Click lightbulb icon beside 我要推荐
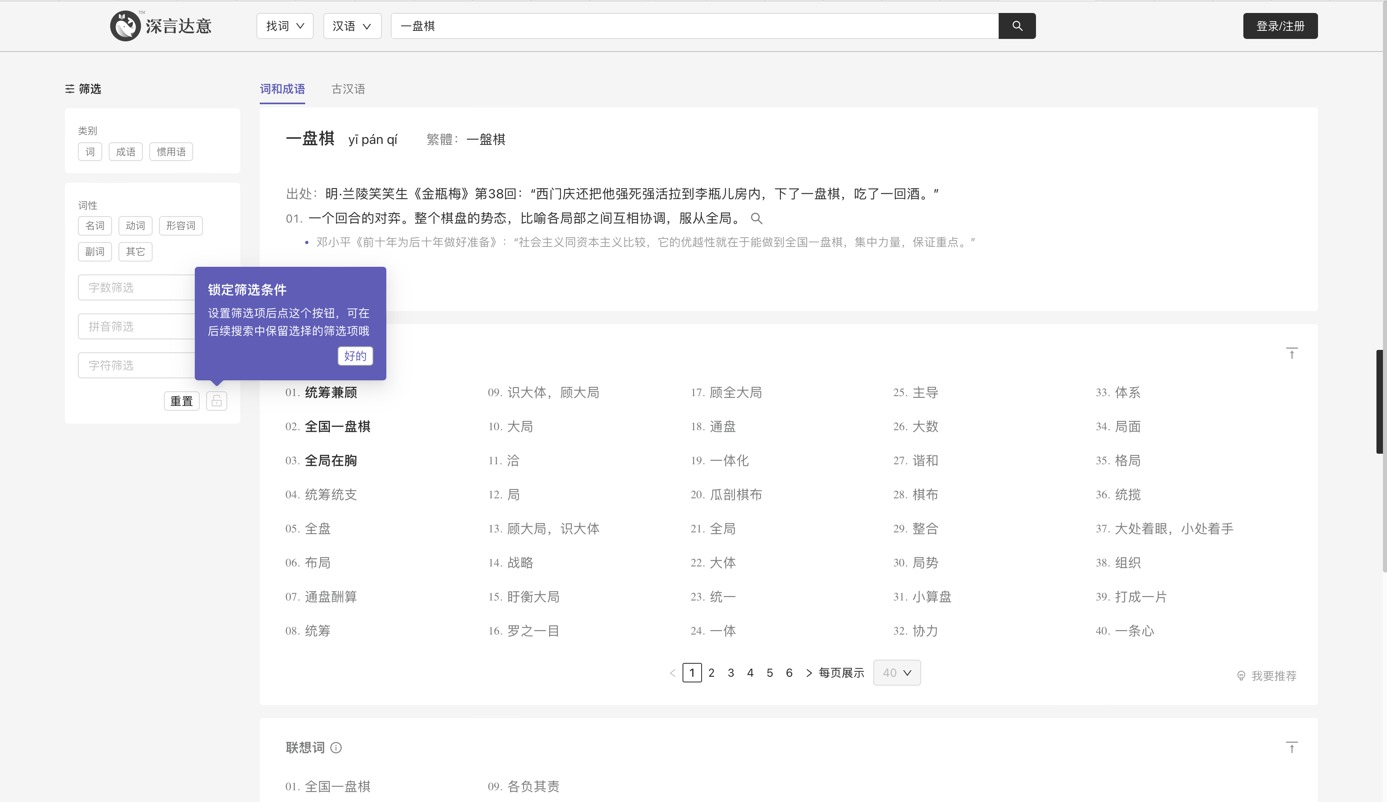The height and width of the screenshot is (802, 1387). coord(1241,675)
